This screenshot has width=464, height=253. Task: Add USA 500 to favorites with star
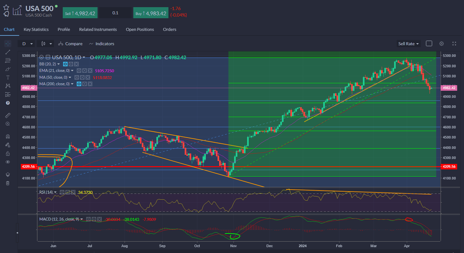(6, 7)
